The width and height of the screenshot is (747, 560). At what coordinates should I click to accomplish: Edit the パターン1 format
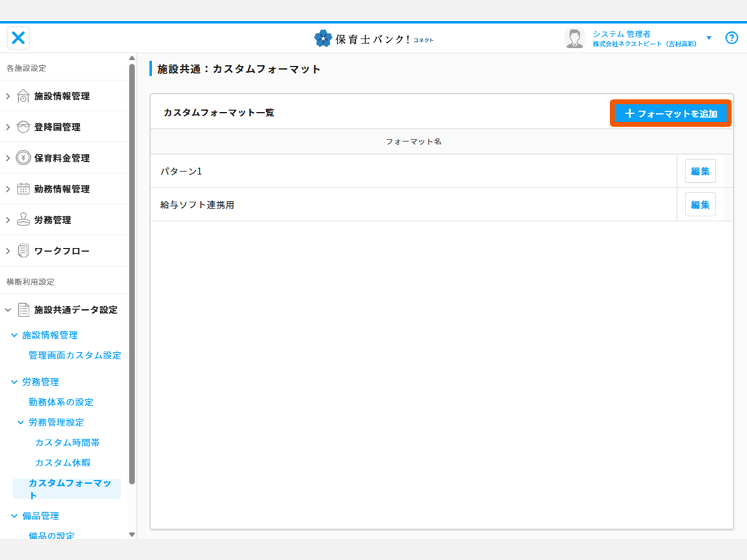coord(700,171)
